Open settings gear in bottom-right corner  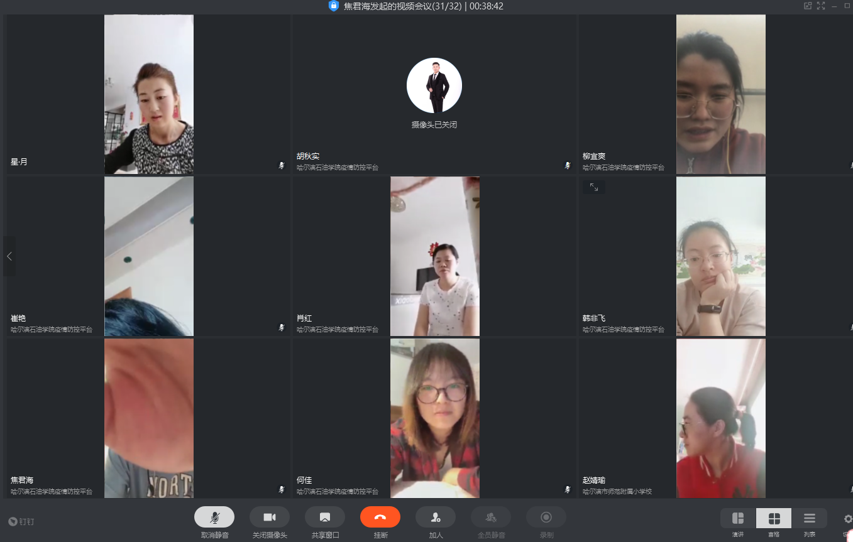pos(847,519)
